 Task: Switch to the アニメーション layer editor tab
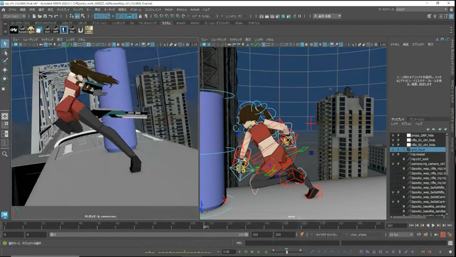pyautogui.click(x=417, y=119)
